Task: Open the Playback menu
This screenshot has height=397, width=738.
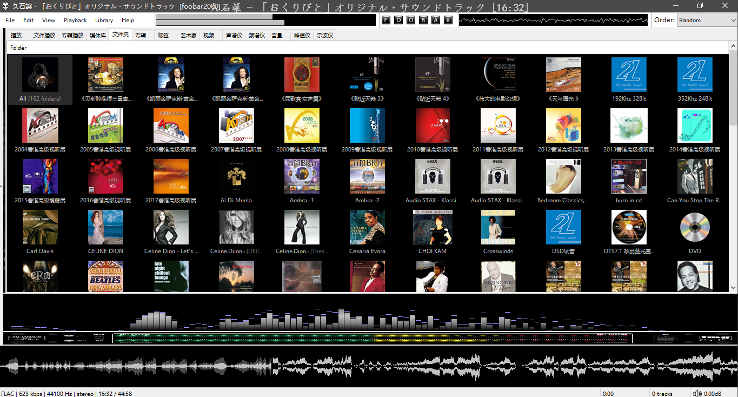Action: coord(75,20)
